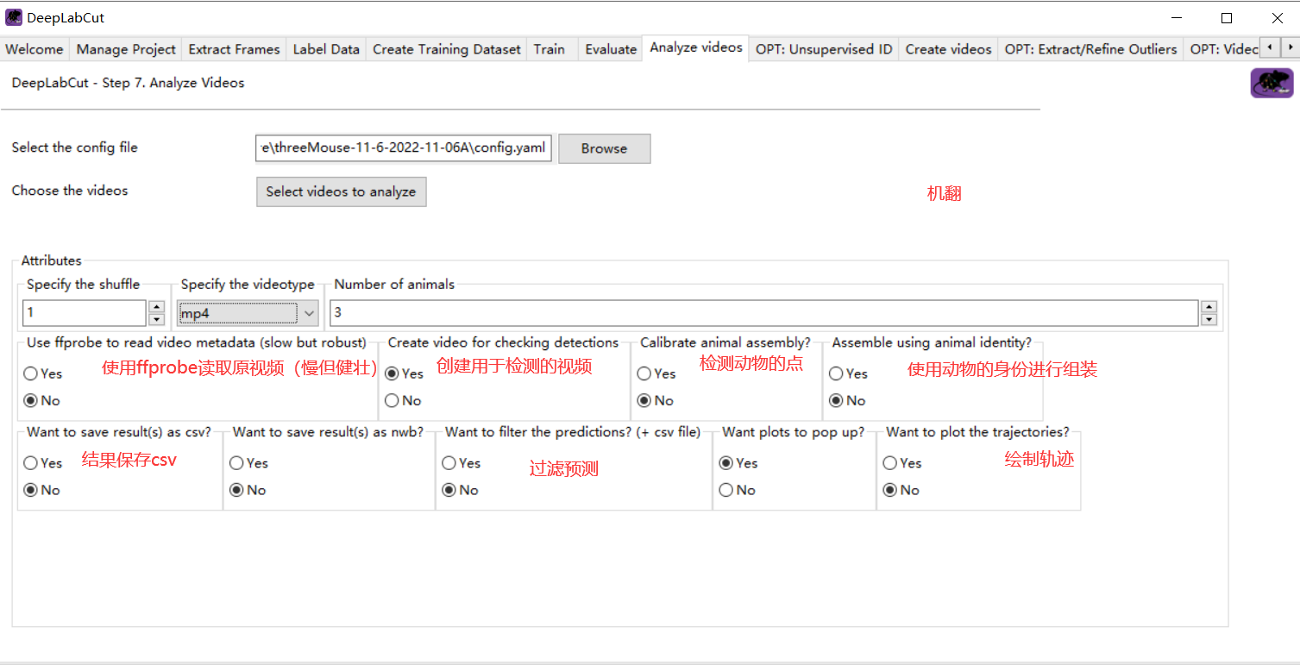
Task: Click Select videos to analyze button
Action: [x=341, y=191]
